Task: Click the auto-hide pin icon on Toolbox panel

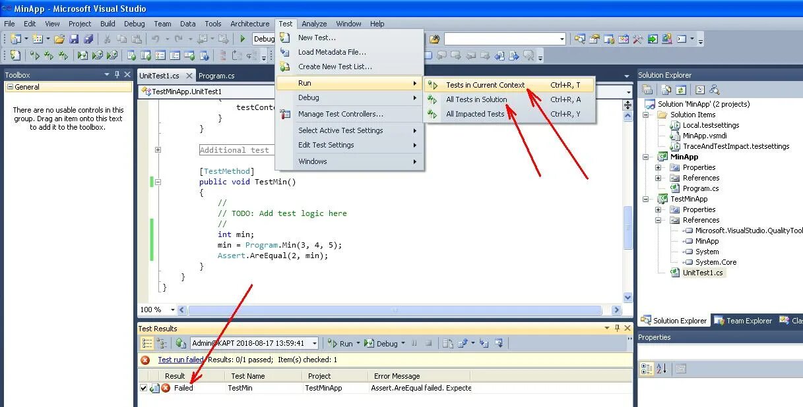Action: [x=117, y=75]
